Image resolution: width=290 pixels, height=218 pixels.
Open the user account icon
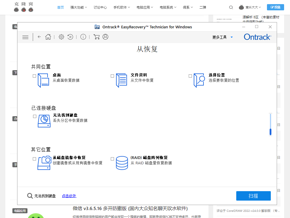pyautogui.click(x=105, y=37)
